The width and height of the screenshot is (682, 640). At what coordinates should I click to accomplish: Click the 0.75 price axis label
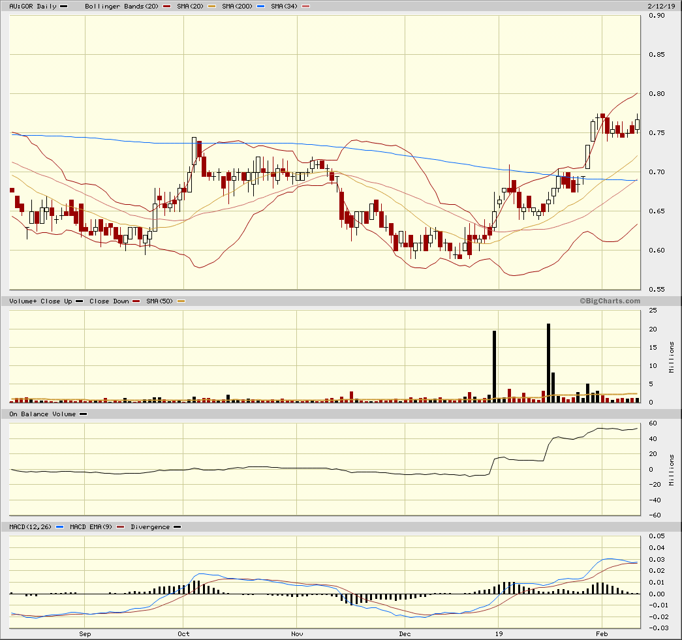click(657, 132)
